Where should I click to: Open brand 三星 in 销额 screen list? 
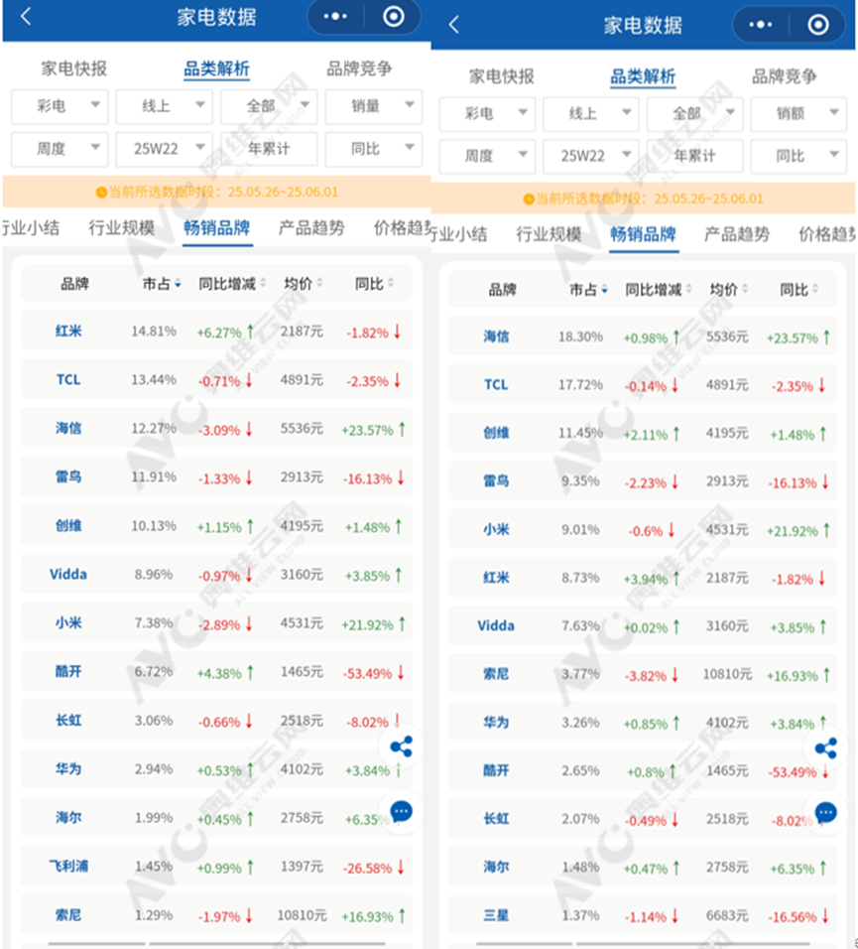click(496, 915)
